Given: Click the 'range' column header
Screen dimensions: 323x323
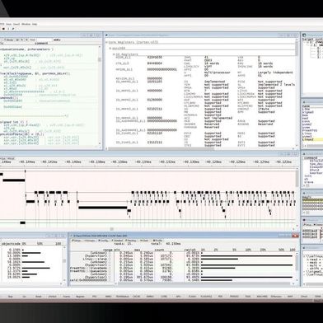Looking at the screenshot, I should coord(107,250).
